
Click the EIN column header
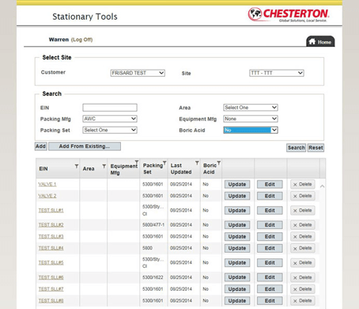click(43, 169)
